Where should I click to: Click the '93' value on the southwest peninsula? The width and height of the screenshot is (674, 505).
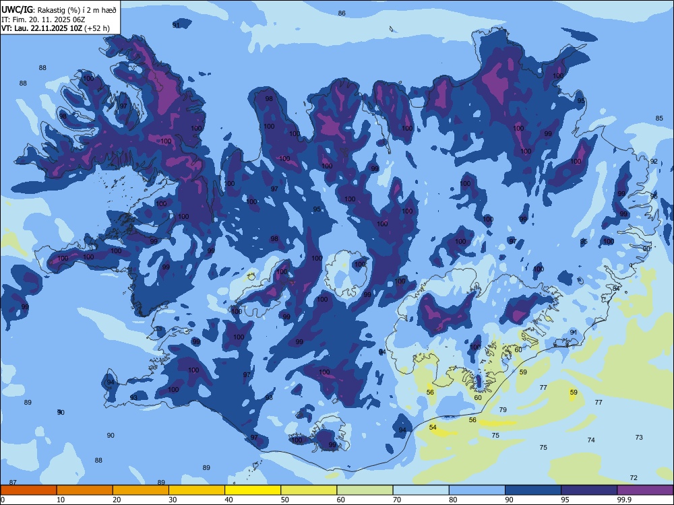click(133, 398)
